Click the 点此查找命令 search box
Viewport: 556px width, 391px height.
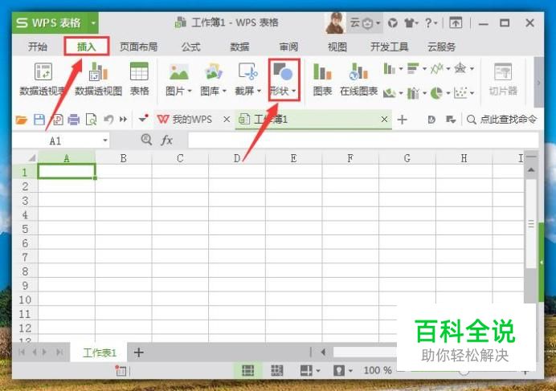tap(501, 120)
